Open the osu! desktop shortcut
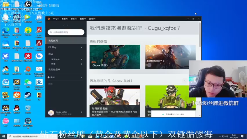 coord(6,122)
